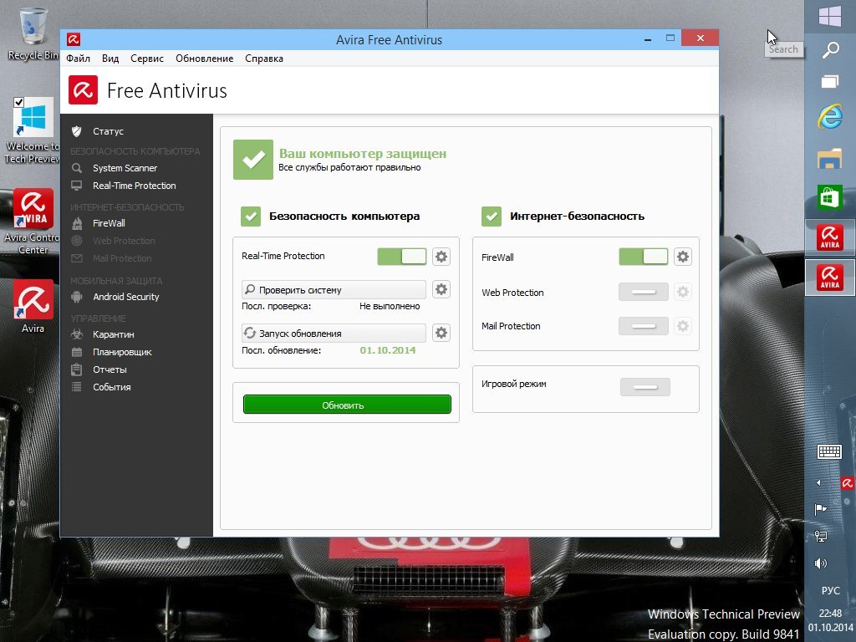Open the Сервис menu
The width and height of the screenshot is (856, 642).
pos(147,59)
